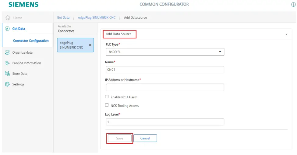Click the Available Connectors heading
The height and width of the screenshot is (155, 297).
66,29
